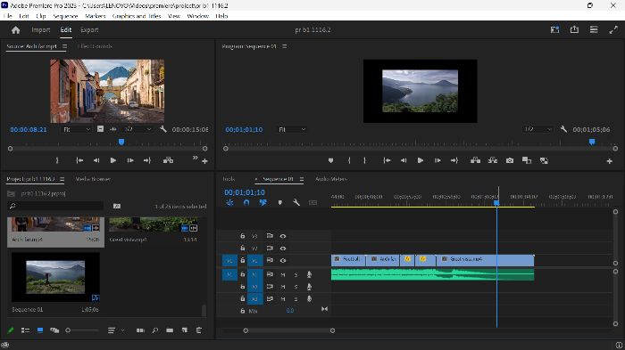Click the Clear trash icon
The image size is (625, 350).
[199, 330]
